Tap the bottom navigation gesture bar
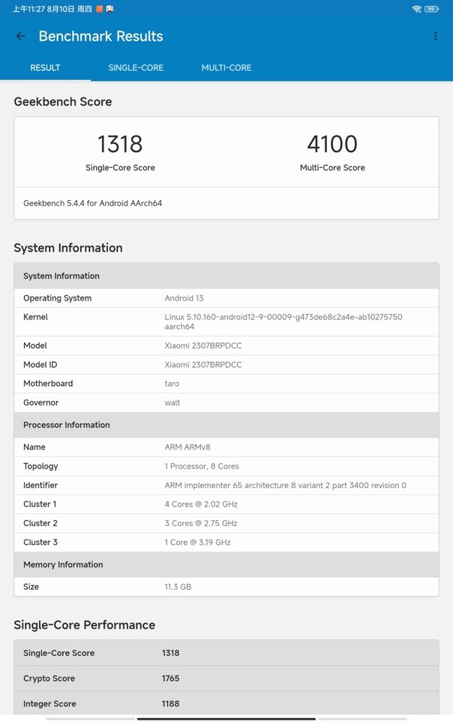The width and height of the screenshot is (453, 724). pyautogui.click(x=226, y=719)
